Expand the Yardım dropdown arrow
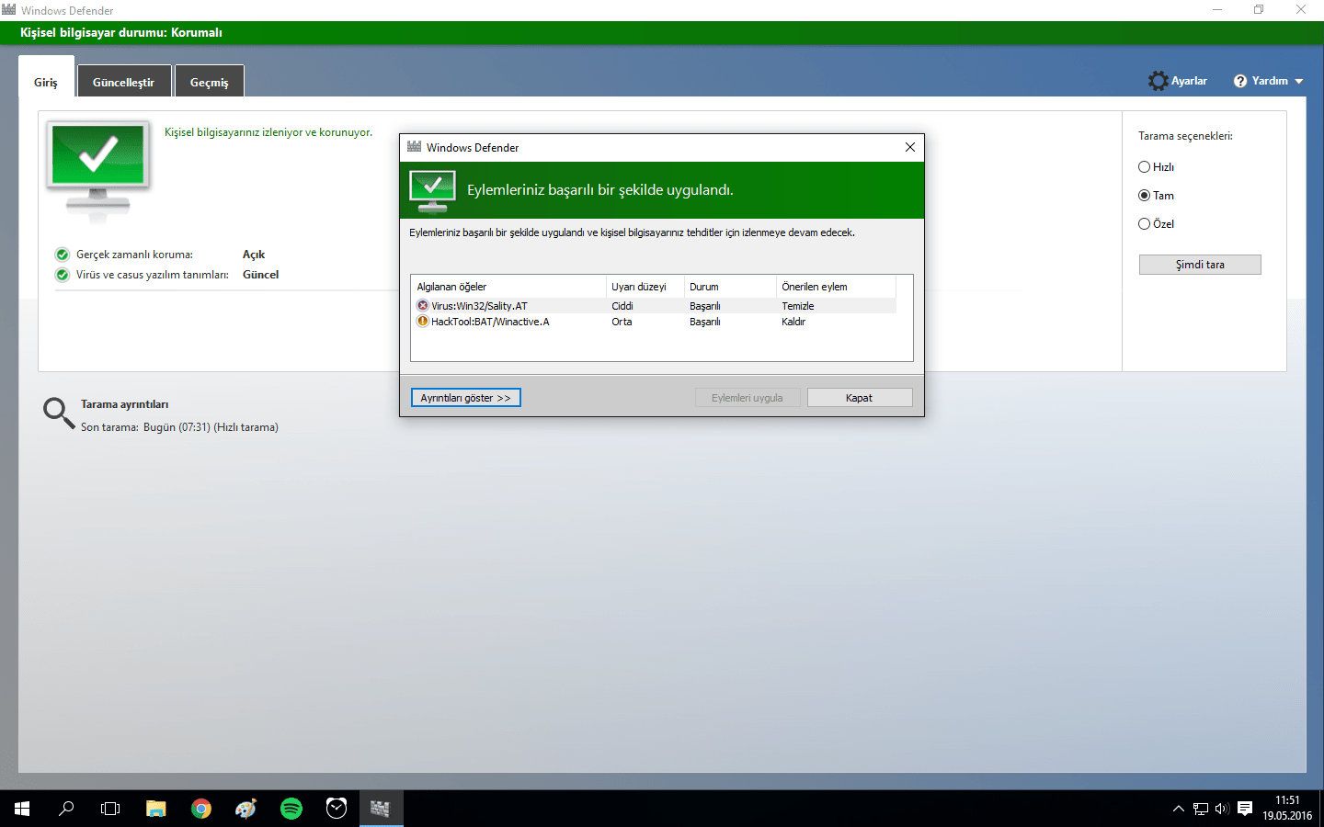 click(x=1299, y=81)
